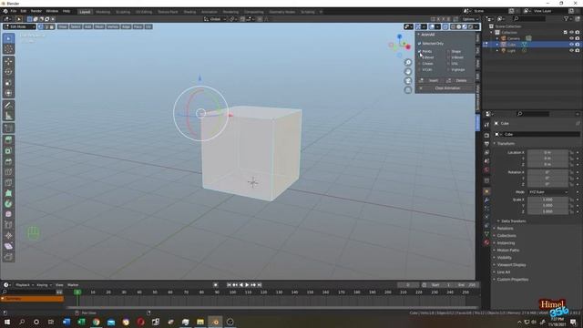The image size is (583, 328).
Task: Play the animation in timeline
Action: click(x=247, y=285)
